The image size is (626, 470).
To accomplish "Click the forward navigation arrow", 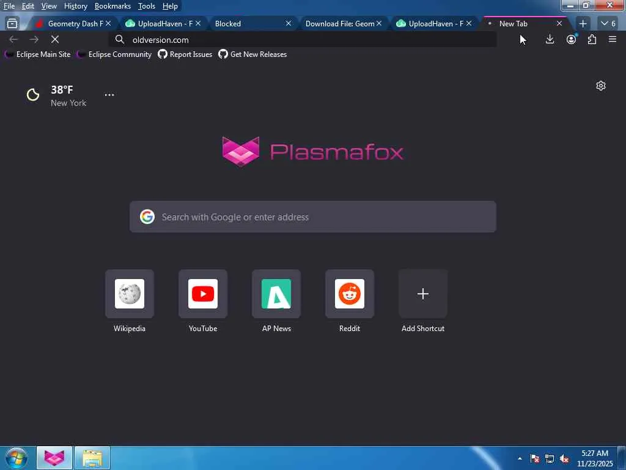I will 34,39.
